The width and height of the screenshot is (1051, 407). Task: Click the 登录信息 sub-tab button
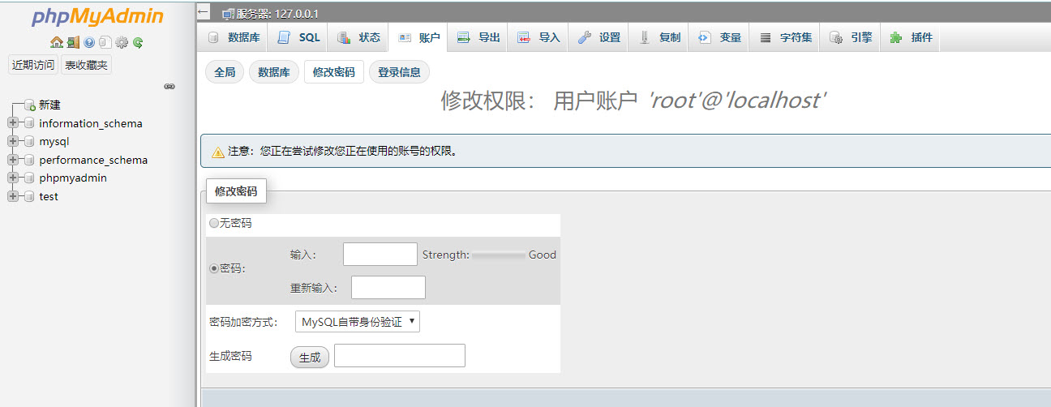point(399,72)
